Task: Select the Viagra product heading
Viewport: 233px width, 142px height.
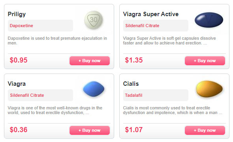Action: tap(17, 84)
